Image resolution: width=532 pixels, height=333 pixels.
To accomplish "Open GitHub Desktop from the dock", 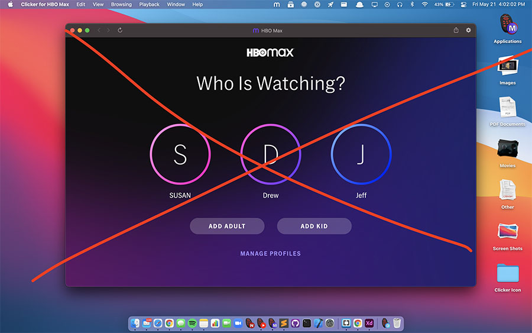I will pyautogui.click(x=295, y=323).
